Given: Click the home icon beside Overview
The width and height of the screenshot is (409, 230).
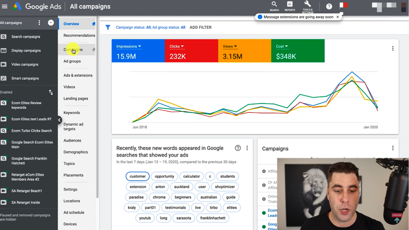Looking at the screenshot, I should pos(94,24).
